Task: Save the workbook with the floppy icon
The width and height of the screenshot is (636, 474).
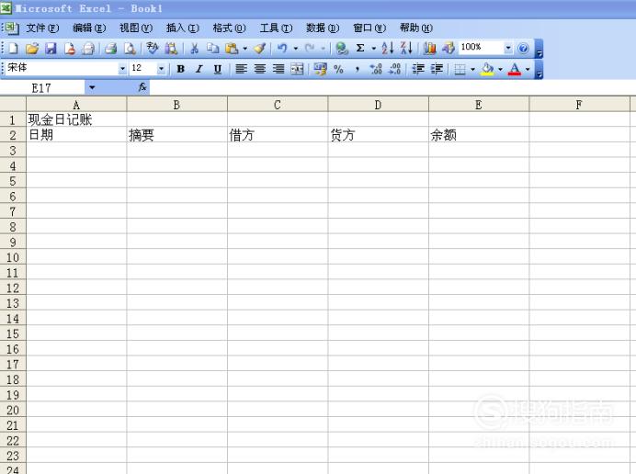Action: pos(51,49)
